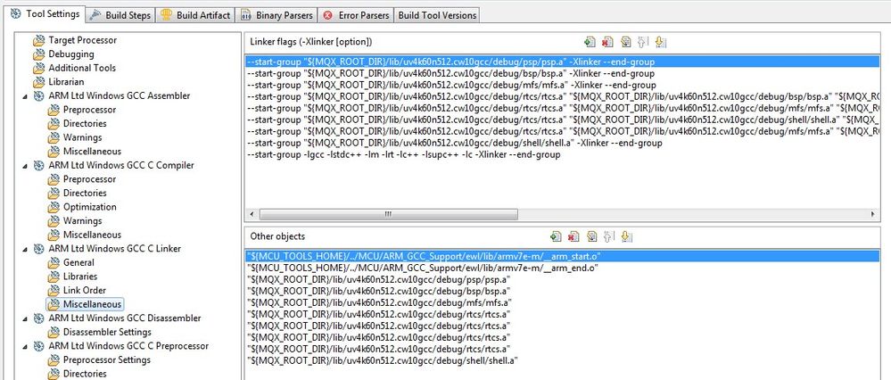Collapse ARM Ltd Windows GCC C Compiler node
The height and width of the screenshot is (380, 891).
(x=24, y=166)
